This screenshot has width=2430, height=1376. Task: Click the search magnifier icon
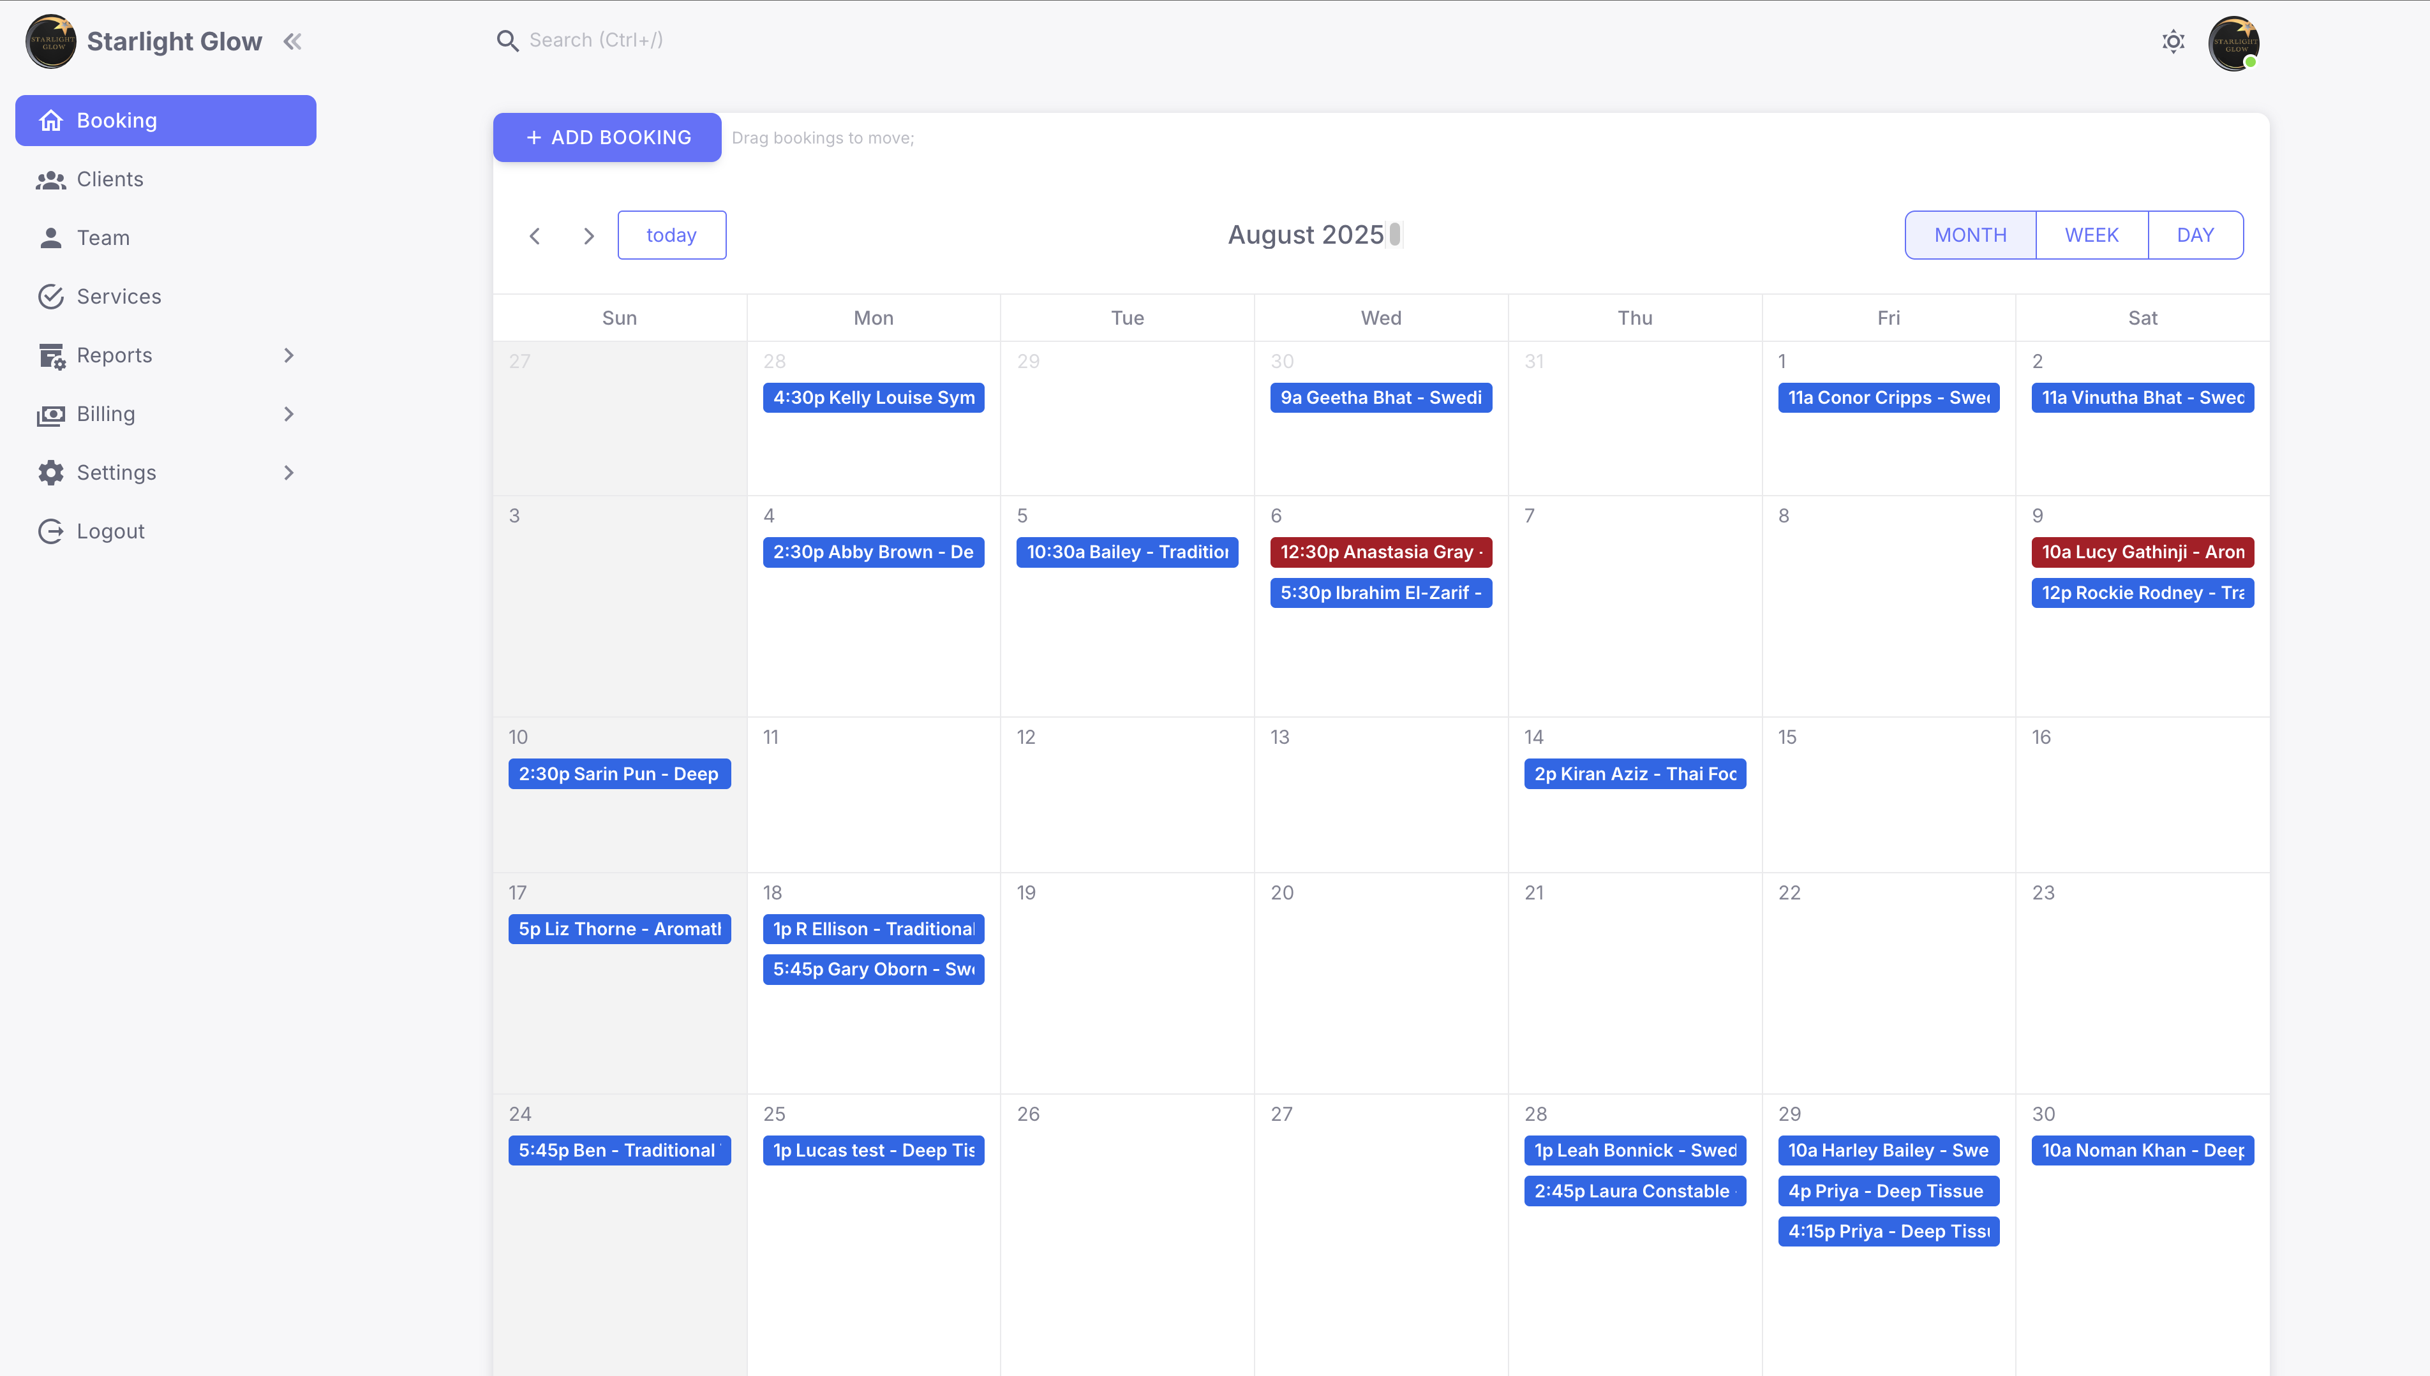[507, 41]
